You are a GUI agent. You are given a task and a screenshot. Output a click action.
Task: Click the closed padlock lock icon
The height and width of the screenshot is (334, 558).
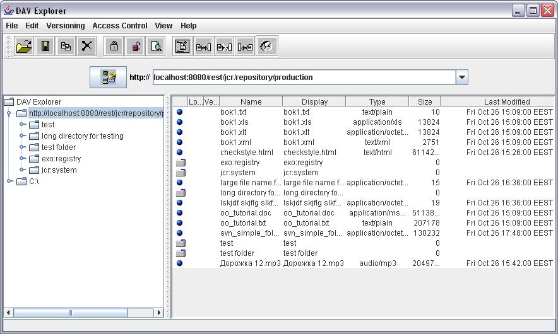[114, 46]
